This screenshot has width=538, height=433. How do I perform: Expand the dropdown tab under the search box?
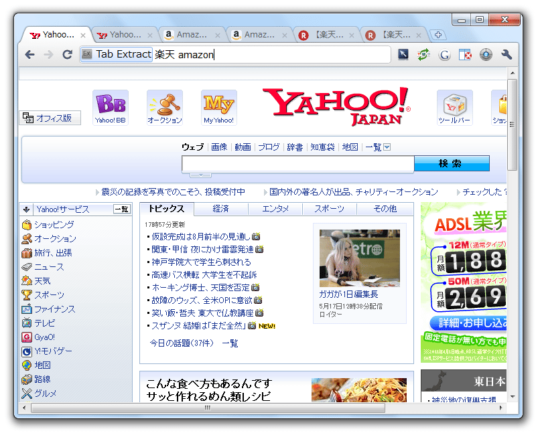(x=201, y=175)
